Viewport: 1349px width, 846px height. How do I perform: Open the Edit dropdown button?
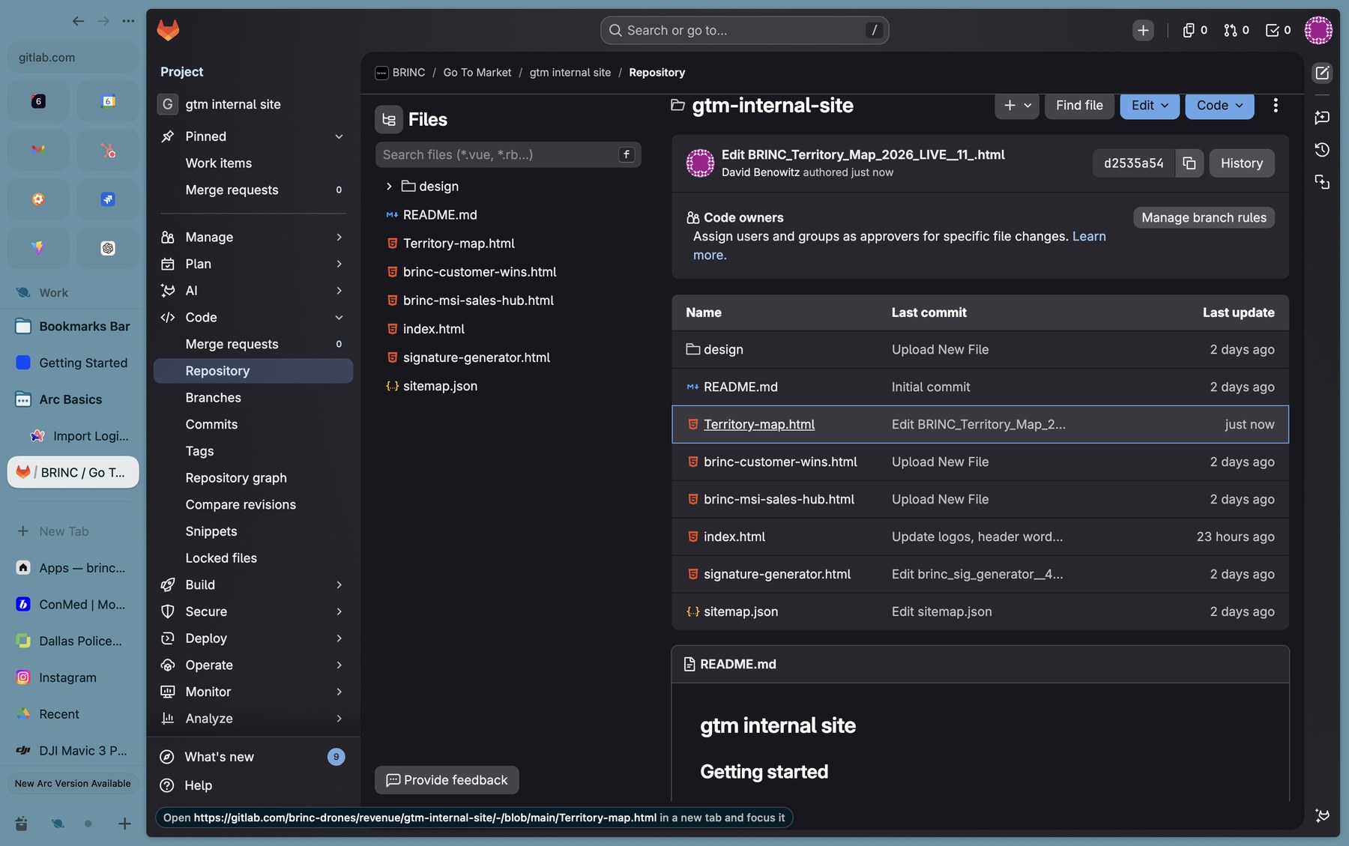click(x=1150, y=106)
